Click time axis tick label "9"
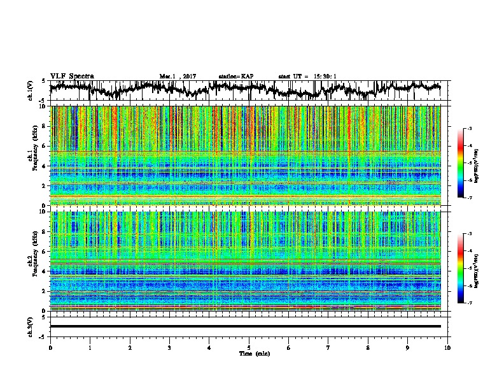504x390 pixels. pyautogui.click(x=407, y=348)
